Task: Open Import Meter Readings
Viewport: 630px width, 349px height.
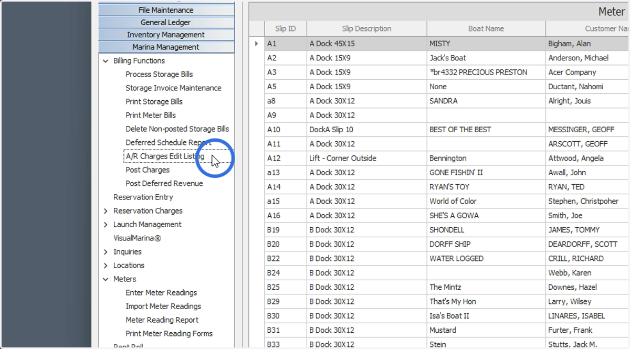Action: [163, 306]
